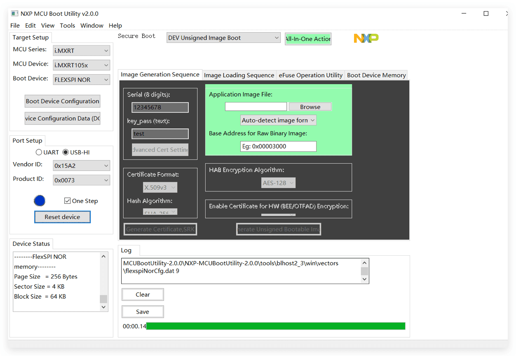Image resolution: width=516 pixels, height=356 pixels.
Task: Click the Log scrollbar thumb
Action: coord(364,271)
